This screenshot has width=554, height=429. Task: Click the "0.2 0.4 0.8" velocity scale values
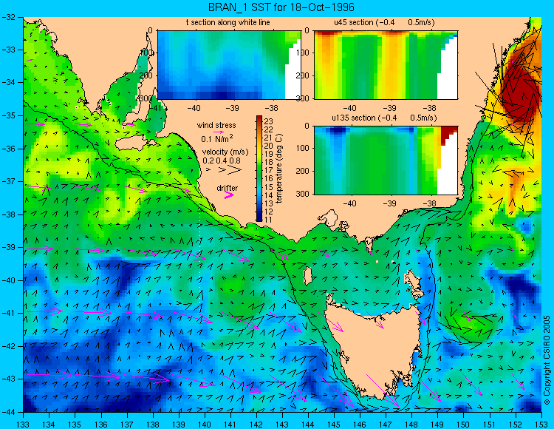(x=222, y=161)
